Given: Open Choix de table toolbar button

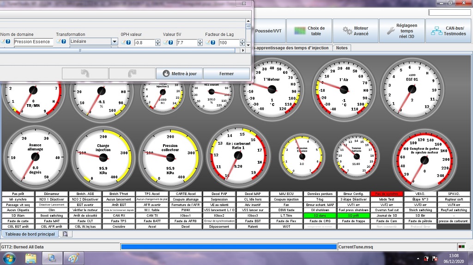Looking at the screenshot, I should point(309,31).
